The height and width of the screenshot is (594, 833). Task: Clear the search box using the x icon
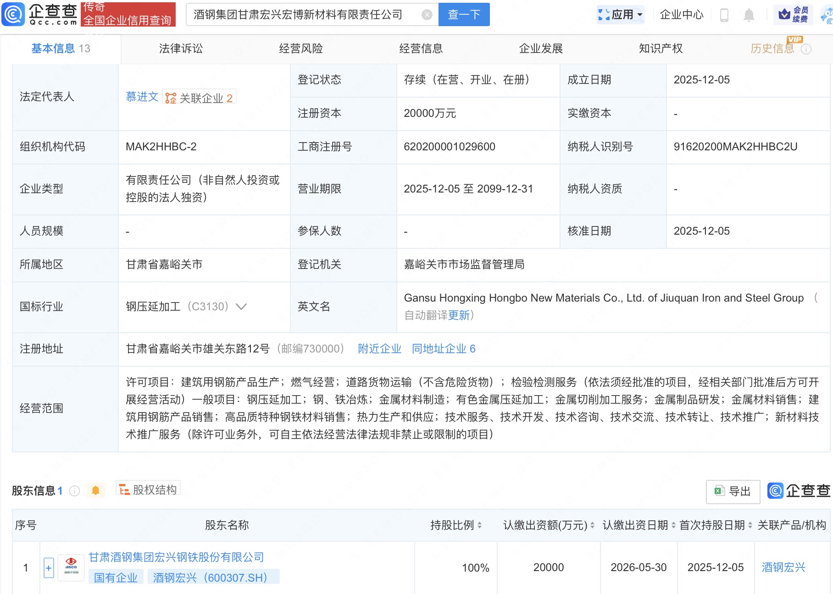pos(427,14)
